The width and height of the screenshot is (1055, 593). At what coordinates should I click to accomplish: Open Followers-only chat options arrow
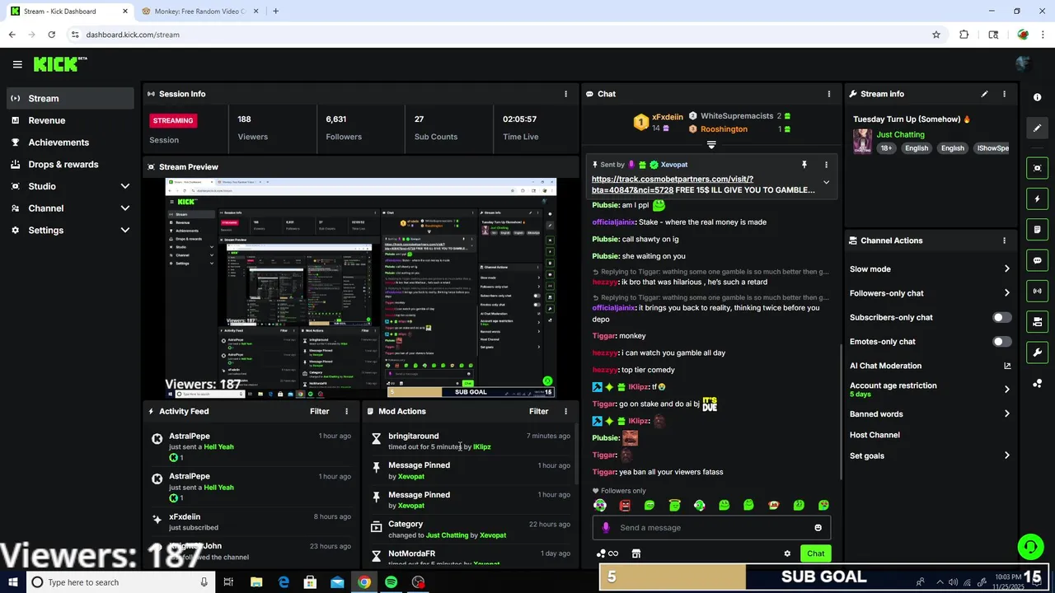point(1006,293)
